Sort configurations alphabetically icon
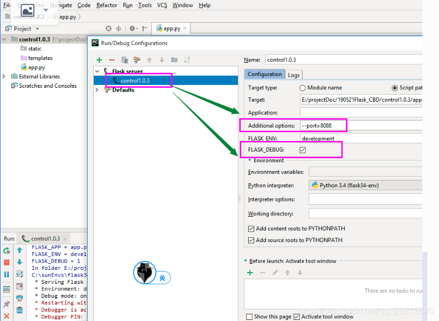Viewport: 439px width, 321px height. 186,60
